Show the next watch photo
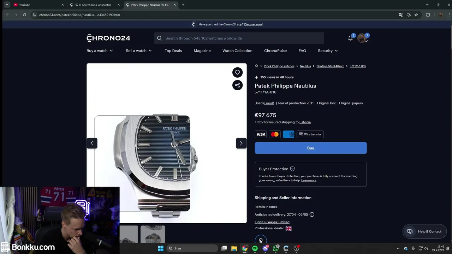Viewport: 452px width, 254px height. tap(241, 143)
